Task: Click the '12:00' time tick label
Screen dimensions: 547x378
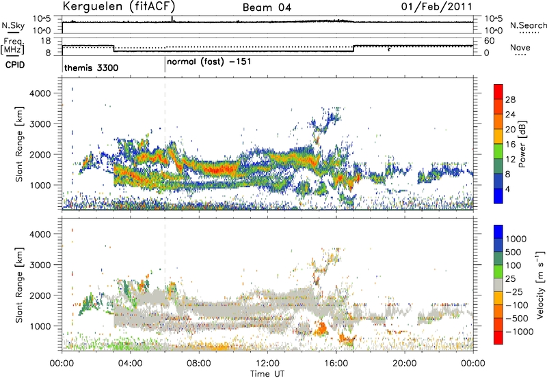Action: click(267, 364)
